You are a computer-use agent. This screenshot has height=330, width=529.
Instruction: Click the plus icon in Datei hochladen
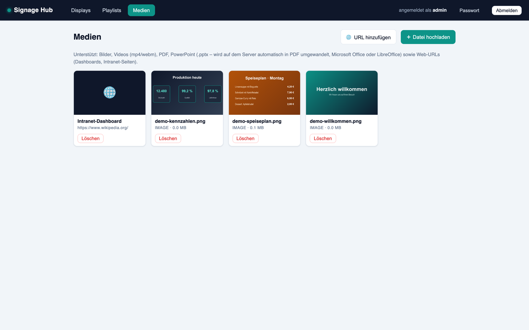click(x=409, y=37)
